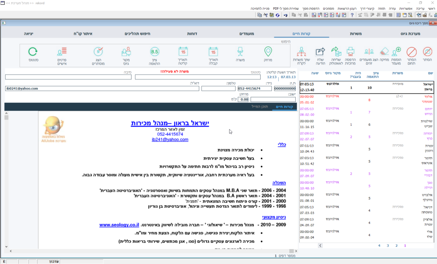Click the blue question mark help icon
This screenshot has height=264, width=437.
click(x=352, y=15)
